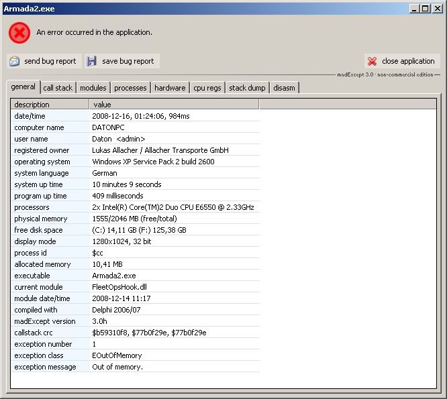Click the save bug report label

tap(128, 61)
